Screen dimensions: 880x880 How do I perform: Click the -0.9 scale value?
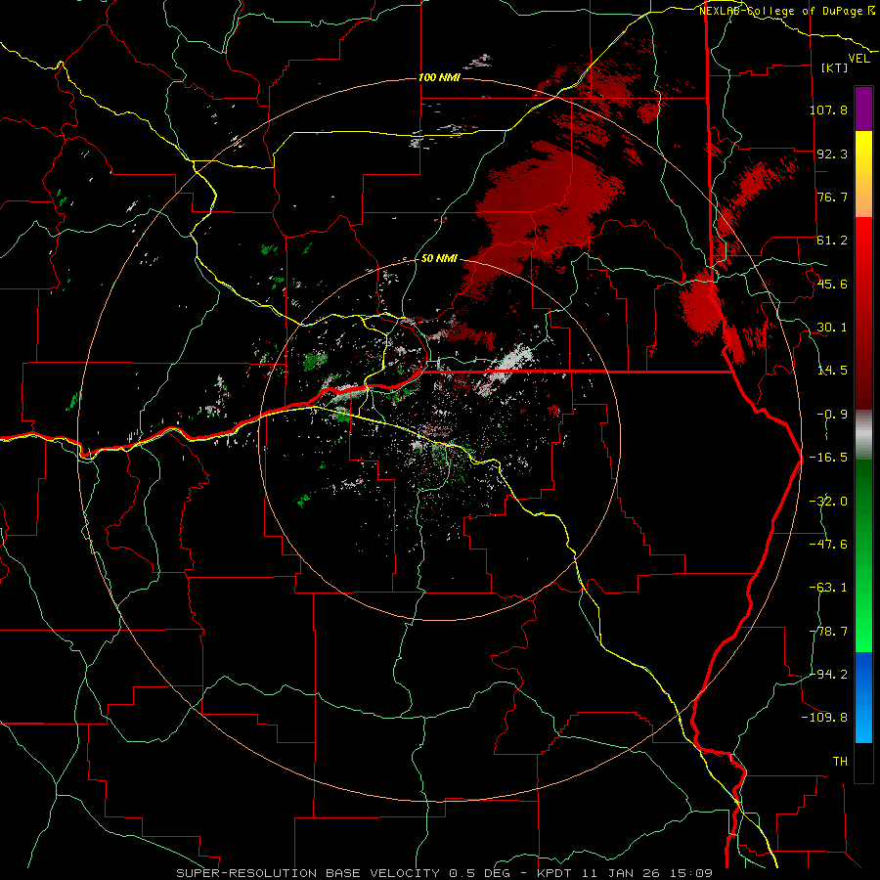pos(832,415)
